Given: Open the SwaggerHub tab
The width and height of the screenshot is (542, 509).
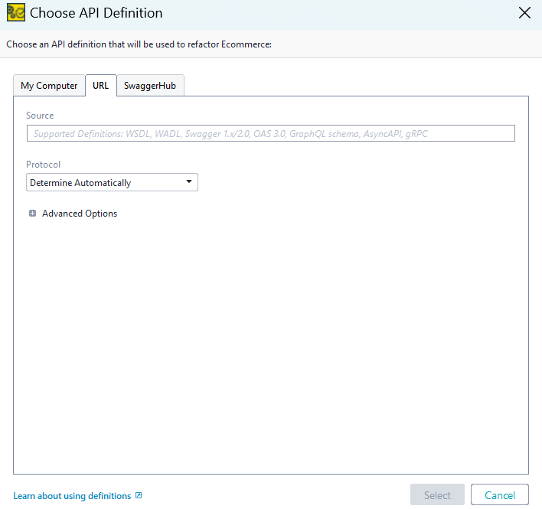Looking at the screenshot, I should 150,86.
